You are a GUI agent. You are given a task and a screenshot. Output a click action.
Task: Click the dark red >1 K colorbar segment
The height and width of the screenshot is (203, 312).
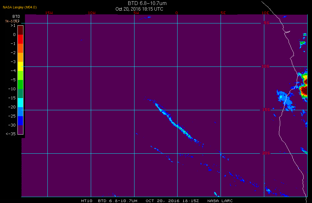click(x=21, y=30)
